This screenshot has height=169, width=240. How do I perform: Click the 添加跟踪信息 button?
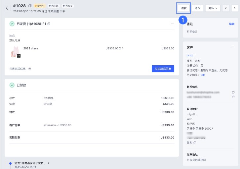click(x=163, y=69)
